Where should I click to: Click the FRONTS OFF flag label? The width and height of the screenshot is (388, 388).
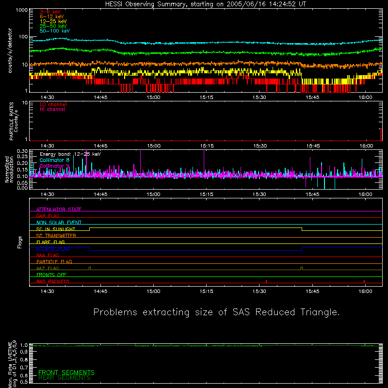[x=51, y=275]
